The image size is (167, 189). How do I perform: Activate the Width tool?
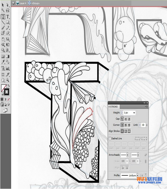tap(3, 45)
